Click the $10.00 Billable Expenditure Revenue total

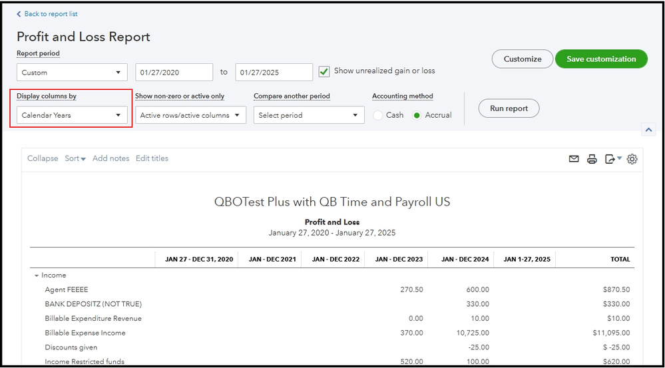tap(618, 318)
